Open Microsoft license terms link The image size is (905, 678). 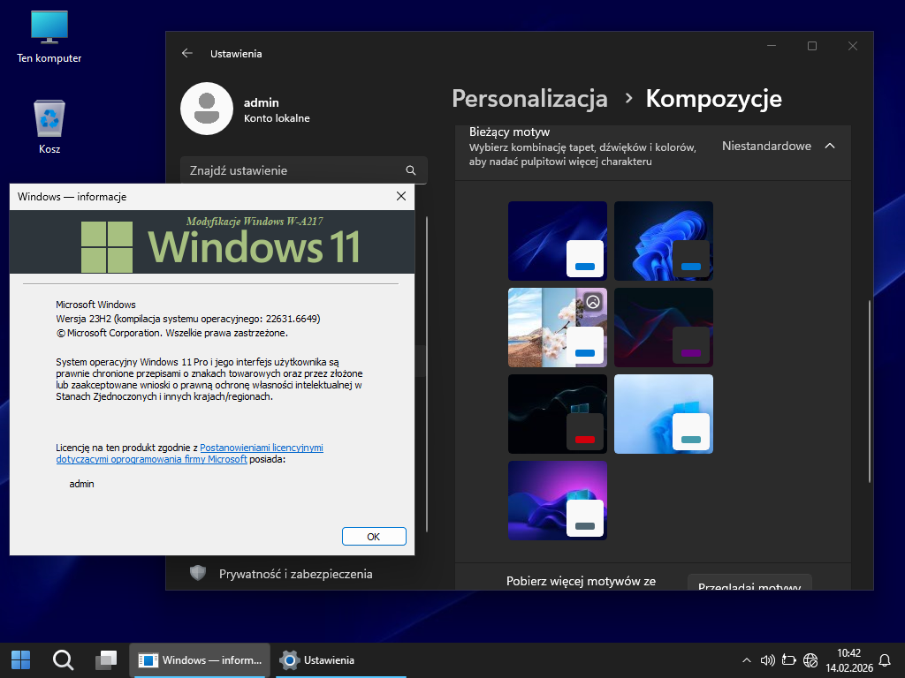tap(262, 448)
